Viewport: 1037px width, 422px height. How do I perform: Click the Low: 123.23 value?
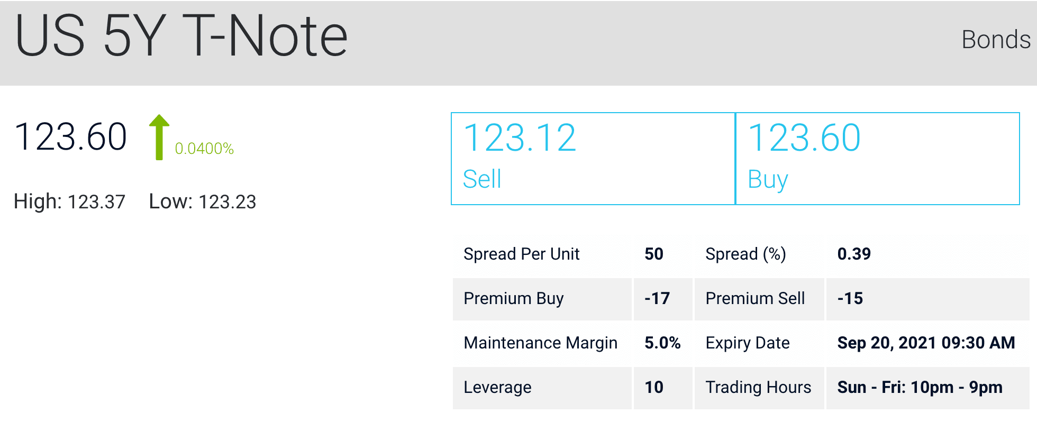(202, 201)
